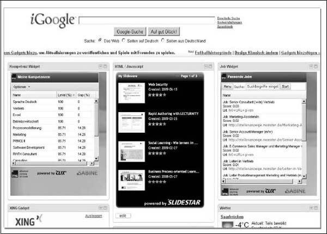This screenshot has height=234, width=327.
Task: Click the star rating under Web Security
Action: [x=157, y=95]
